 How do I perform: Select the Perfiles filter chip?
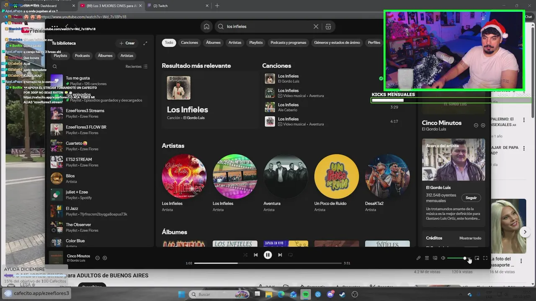click(x=374, y=43)
